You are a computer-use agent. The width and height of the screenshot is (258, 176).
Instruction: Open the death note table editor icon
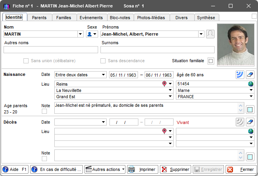(250, 157)
